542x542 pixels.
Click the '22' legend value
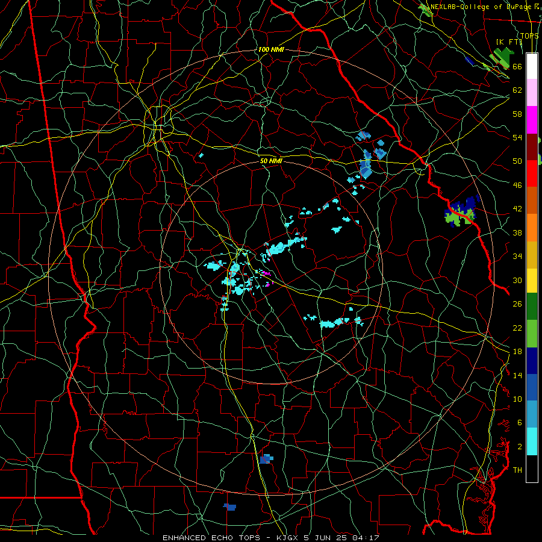click(x=517, y=328)
